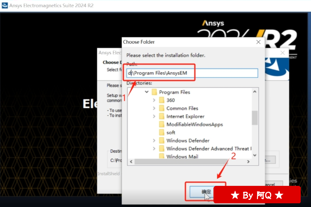Choose the Windows Mail folder name
Screen dimensions: 311x207
[182, 157]
